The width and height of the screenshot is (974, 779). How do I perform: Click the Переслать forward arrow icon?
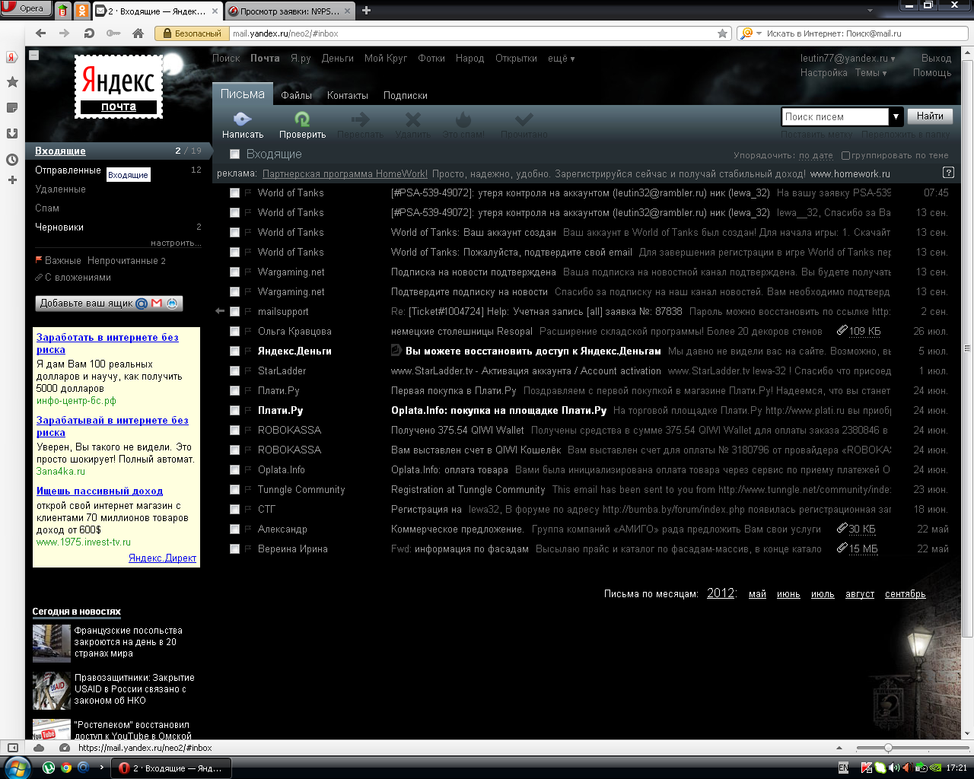click(x=360, y=119)
